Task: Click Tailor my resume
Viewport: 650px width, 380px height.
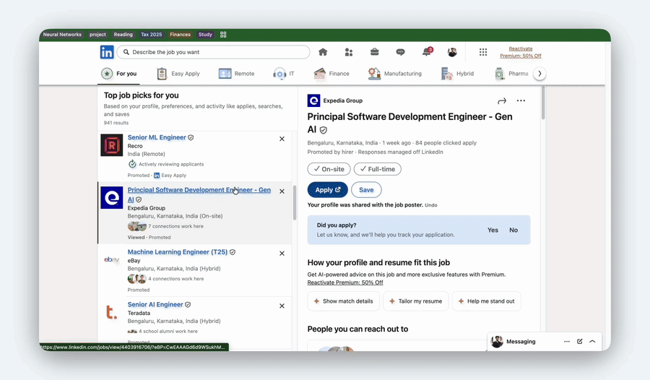Action: click(416, 301)
